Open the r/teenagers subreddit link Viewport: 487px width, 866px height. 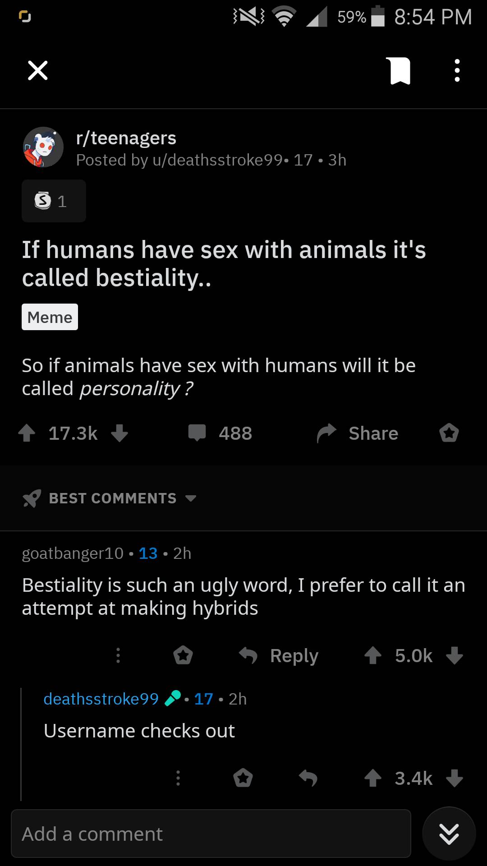[126, 138]
